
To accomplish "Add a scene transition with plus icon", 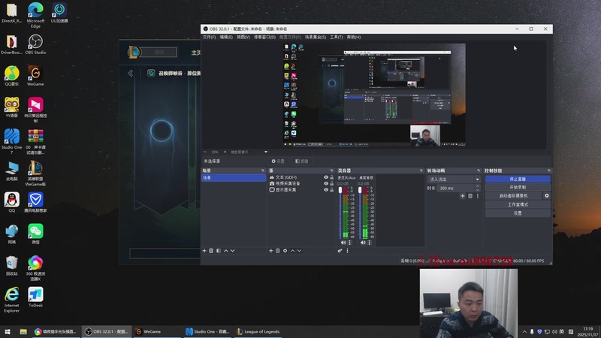I will point(463,196).
